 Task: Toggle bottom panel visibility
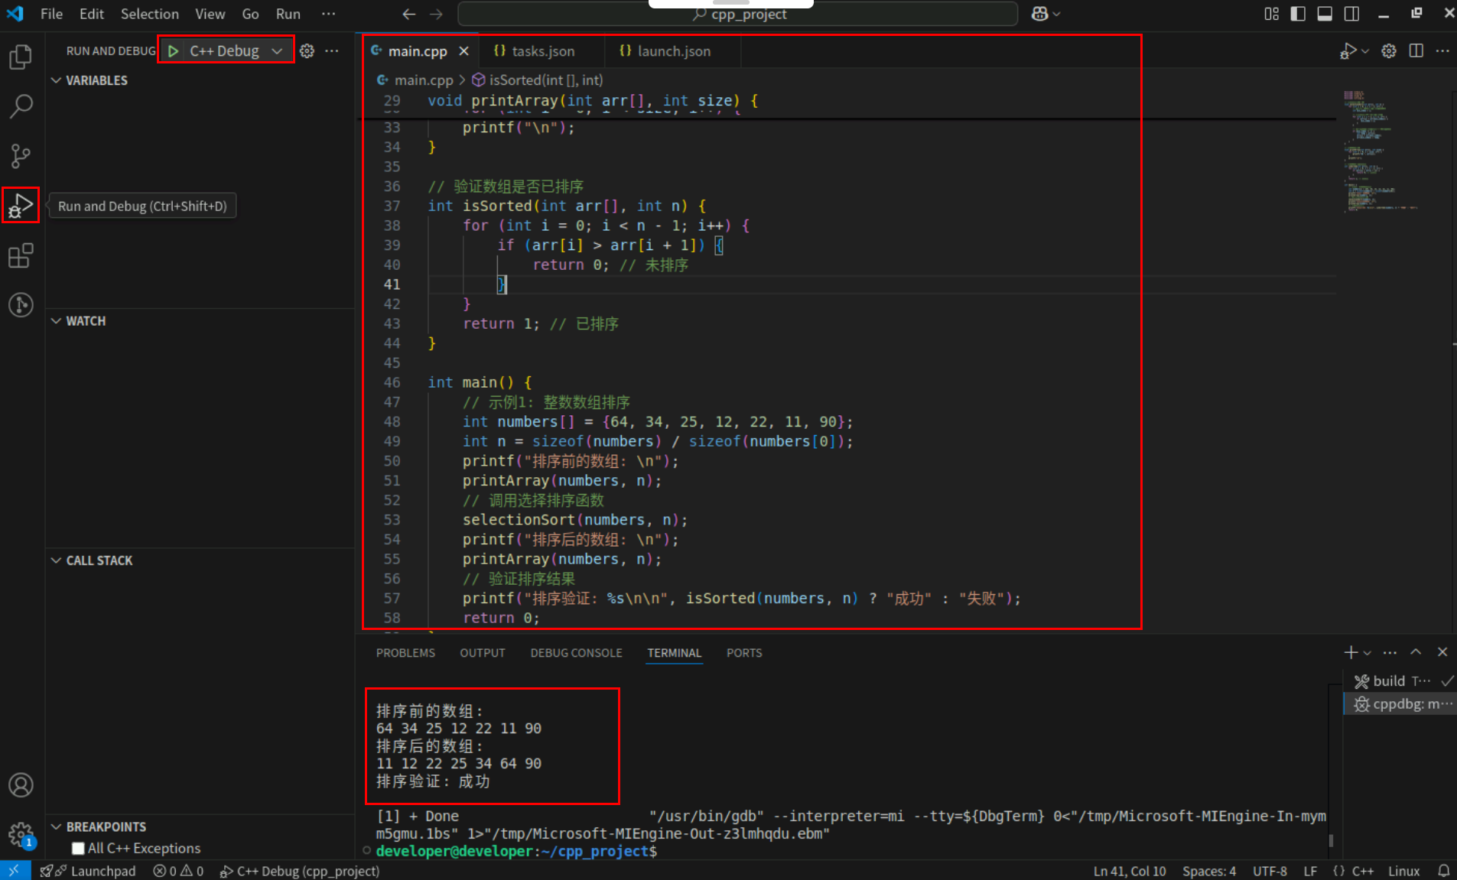click(1325, 14)
